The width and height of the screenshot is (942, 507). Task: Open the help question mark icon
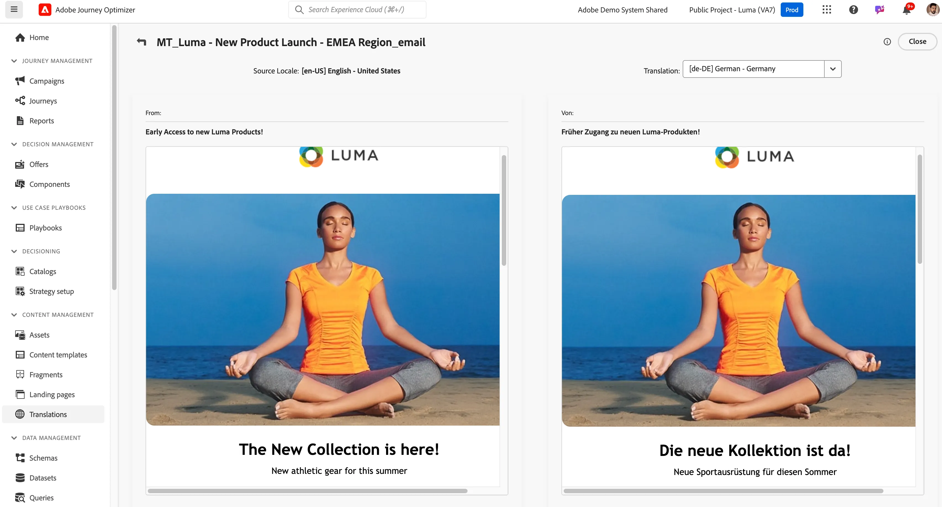point(853,10)
